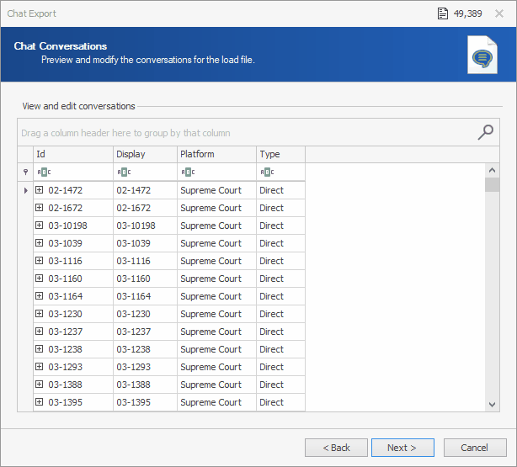517x467 pixels.
Task: Expand conversation 03-1395
Action: pyautogui.click(x=40, y=401)
